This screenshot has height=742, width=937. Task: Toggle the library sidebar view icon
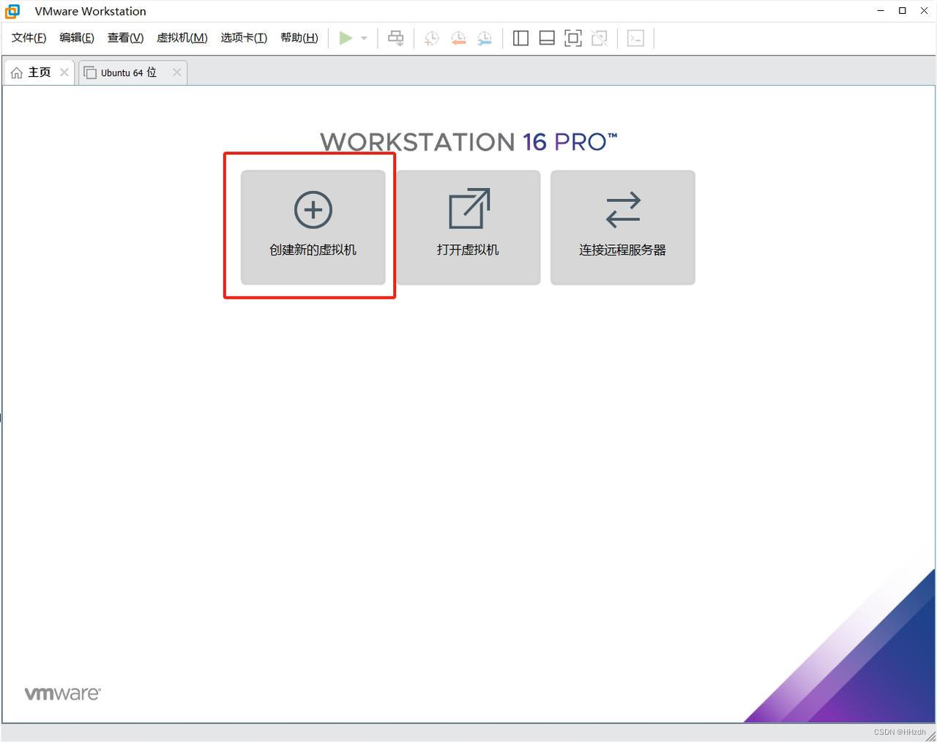(520, 38)
